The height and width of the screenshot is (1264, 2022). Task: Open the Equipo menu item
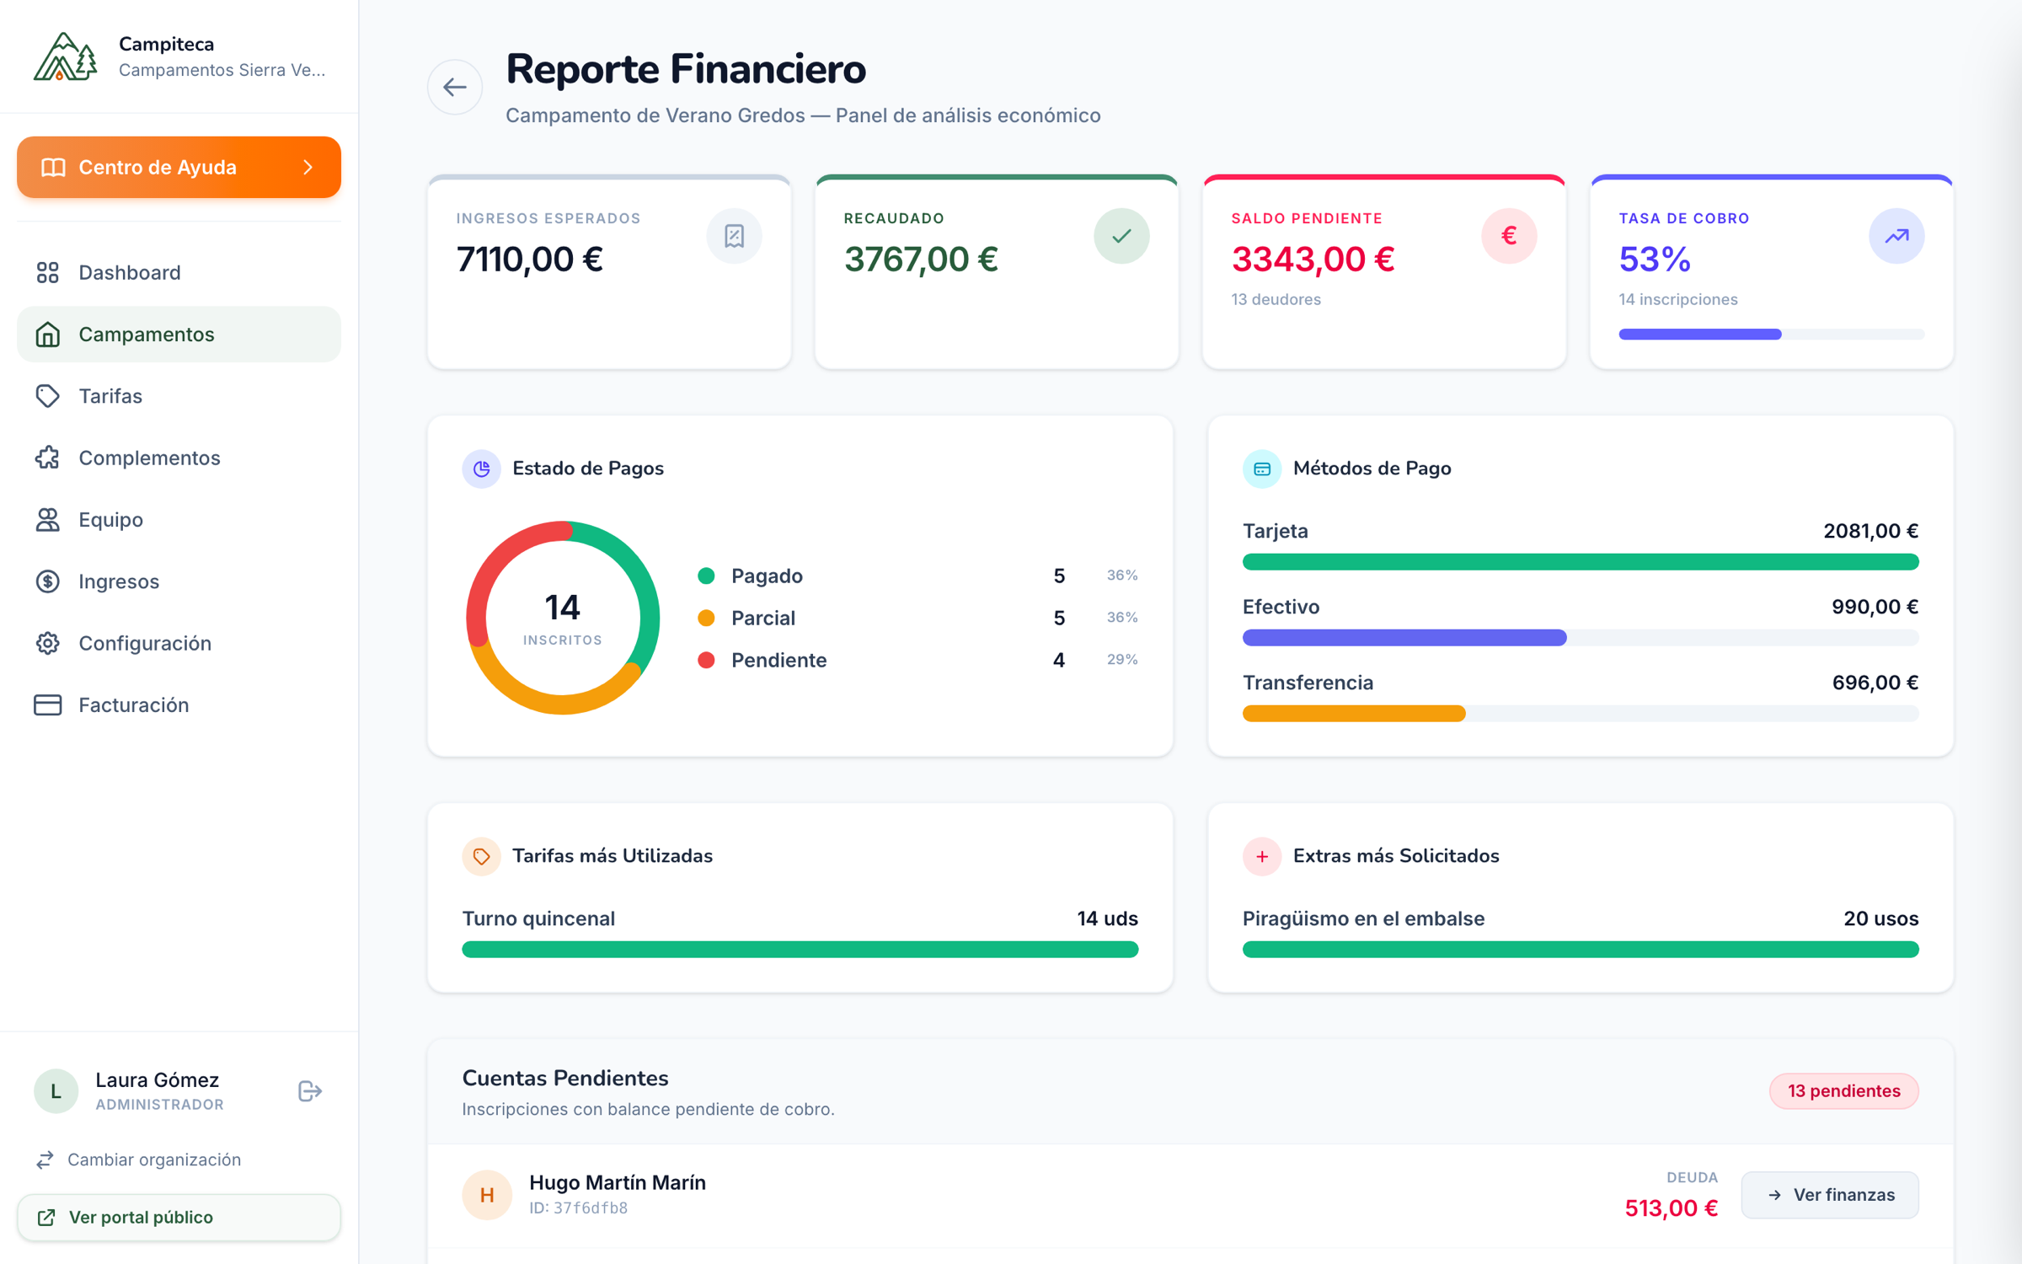(x=179, y=520)
